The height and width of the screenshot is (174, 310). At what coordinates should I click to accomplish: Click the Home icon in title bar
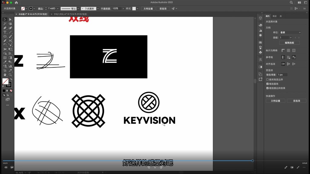[x=16, y=2]
